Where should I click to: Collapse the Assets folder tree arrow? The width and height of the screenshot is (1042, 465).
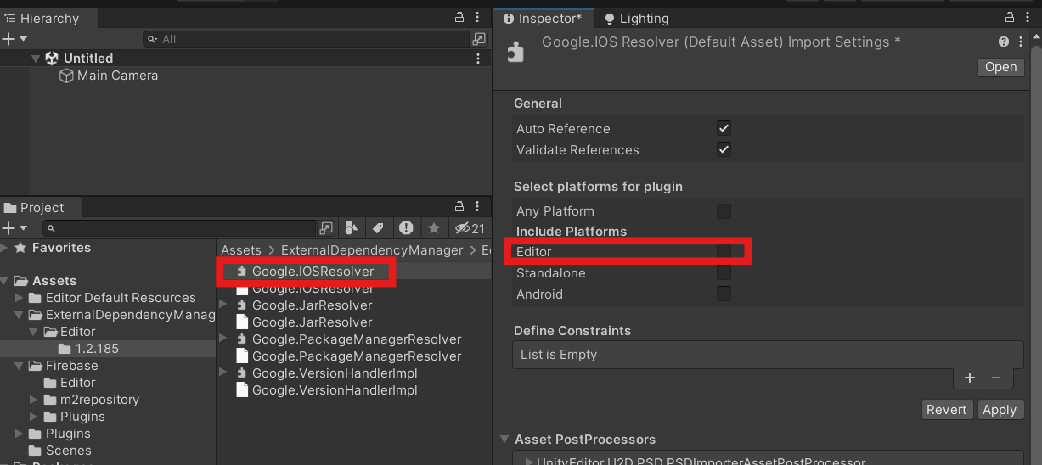6,281
